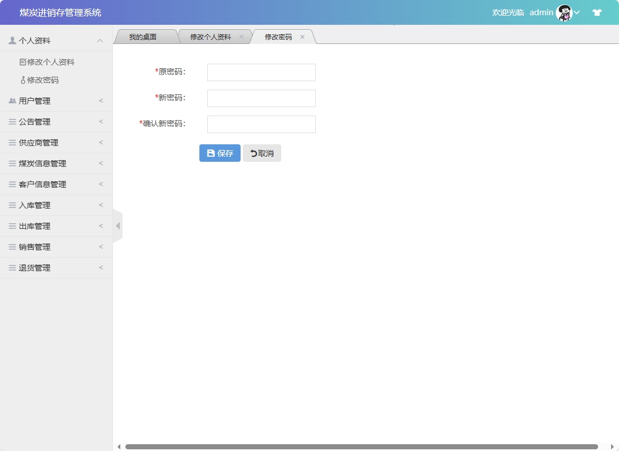Close the 修改密码 tab
This screenshot has width=619, height=451.
(x=302, y=37)
